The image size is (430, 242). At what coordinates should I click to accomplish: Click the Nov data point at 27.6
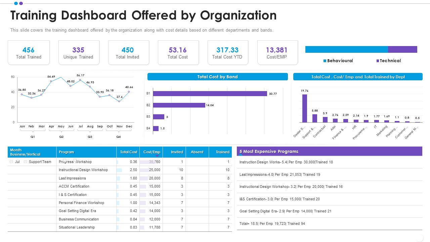click(119, 101)
